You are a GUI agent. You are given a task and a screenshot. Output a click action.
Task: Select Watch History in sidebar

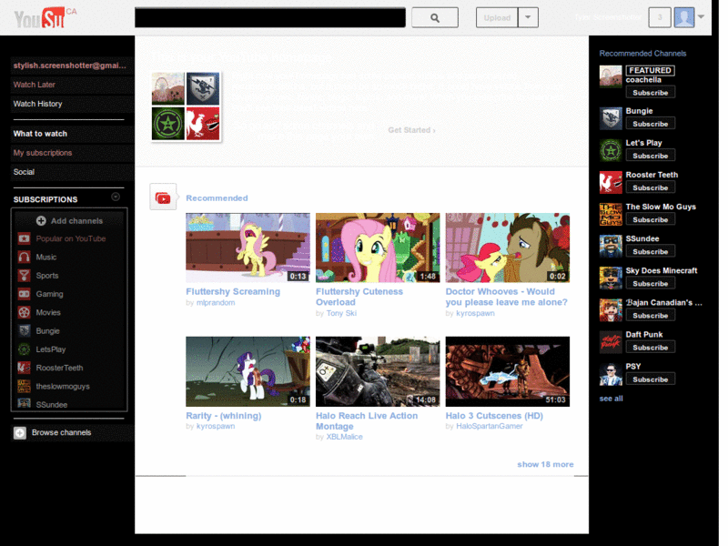pyautogui.click(x=37, y=104)
